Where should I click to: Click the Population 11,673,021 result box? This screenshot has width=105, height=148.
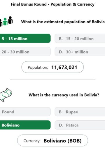[x=52, y=67]
